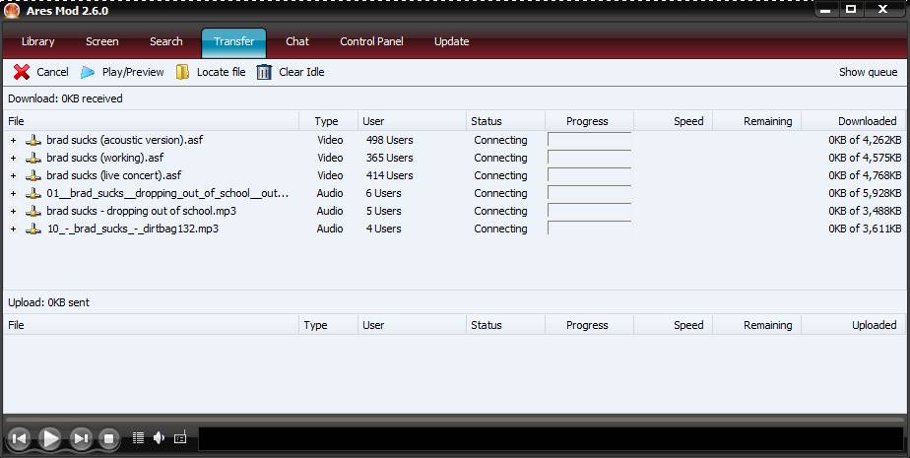The height and width of the screenshot is (458, 910).
Task: Click the black player display area
Action: tap(552, 439)
